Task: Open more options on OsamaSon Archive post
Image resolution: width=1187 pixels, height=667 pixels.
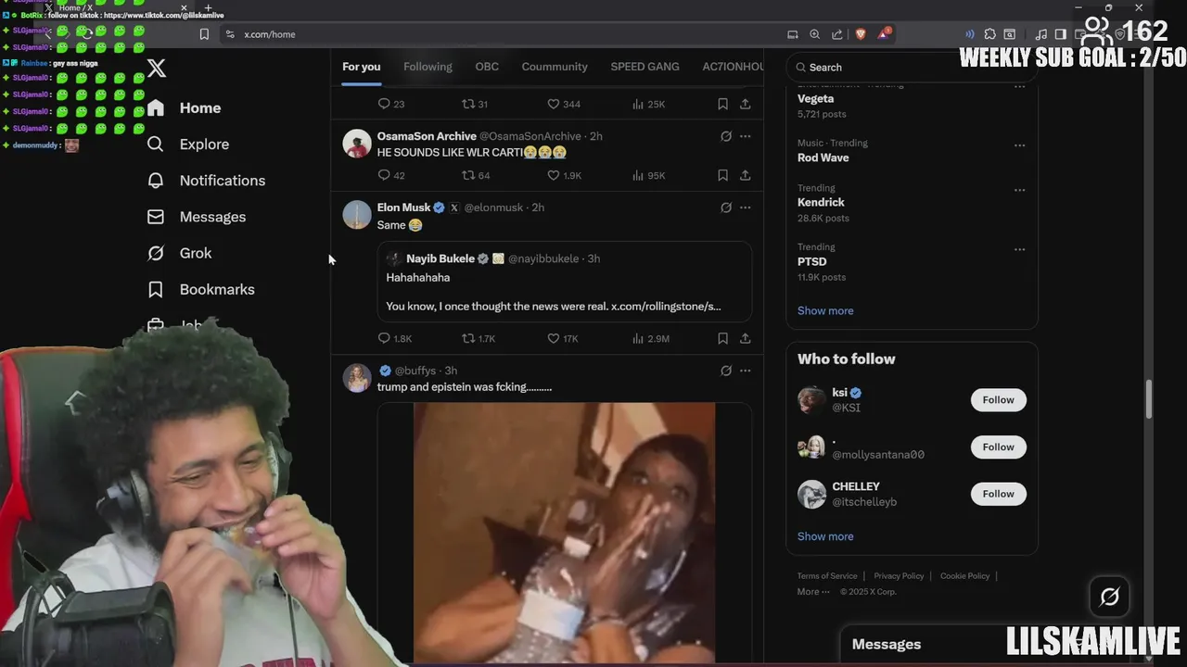Action: (x=745, y=136)
